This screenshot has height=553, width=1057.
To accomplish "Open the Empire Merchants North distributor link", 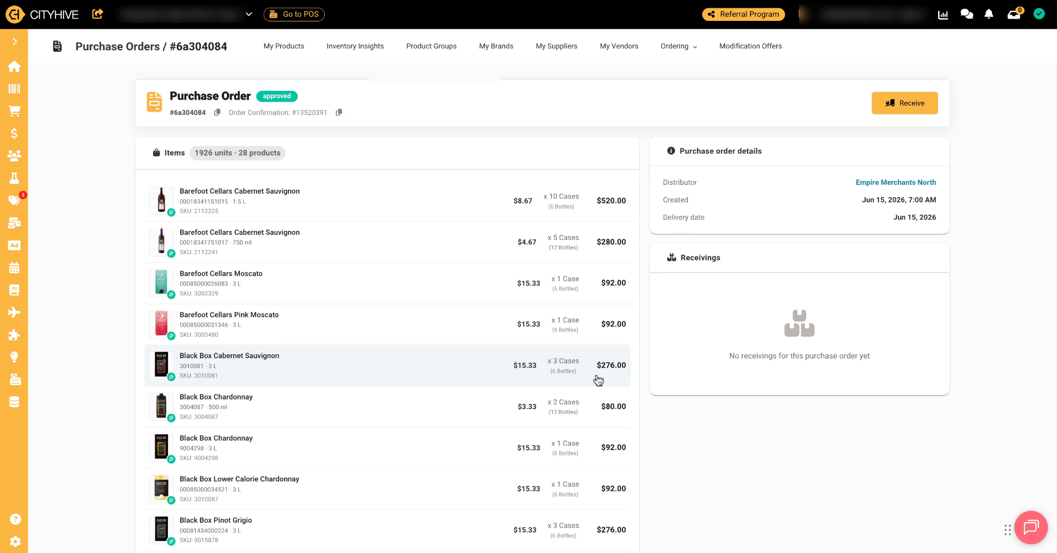I will coord(896,182).
